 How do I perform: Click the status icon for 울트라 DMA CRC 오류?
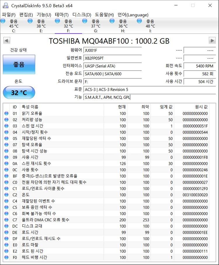pos(6,220)
